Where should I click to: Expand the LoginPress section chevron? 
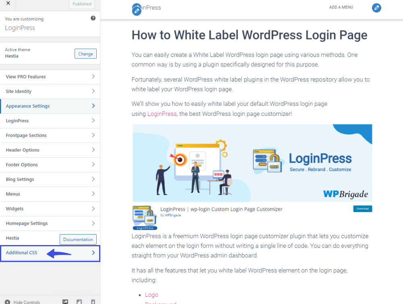coord(93,120)
